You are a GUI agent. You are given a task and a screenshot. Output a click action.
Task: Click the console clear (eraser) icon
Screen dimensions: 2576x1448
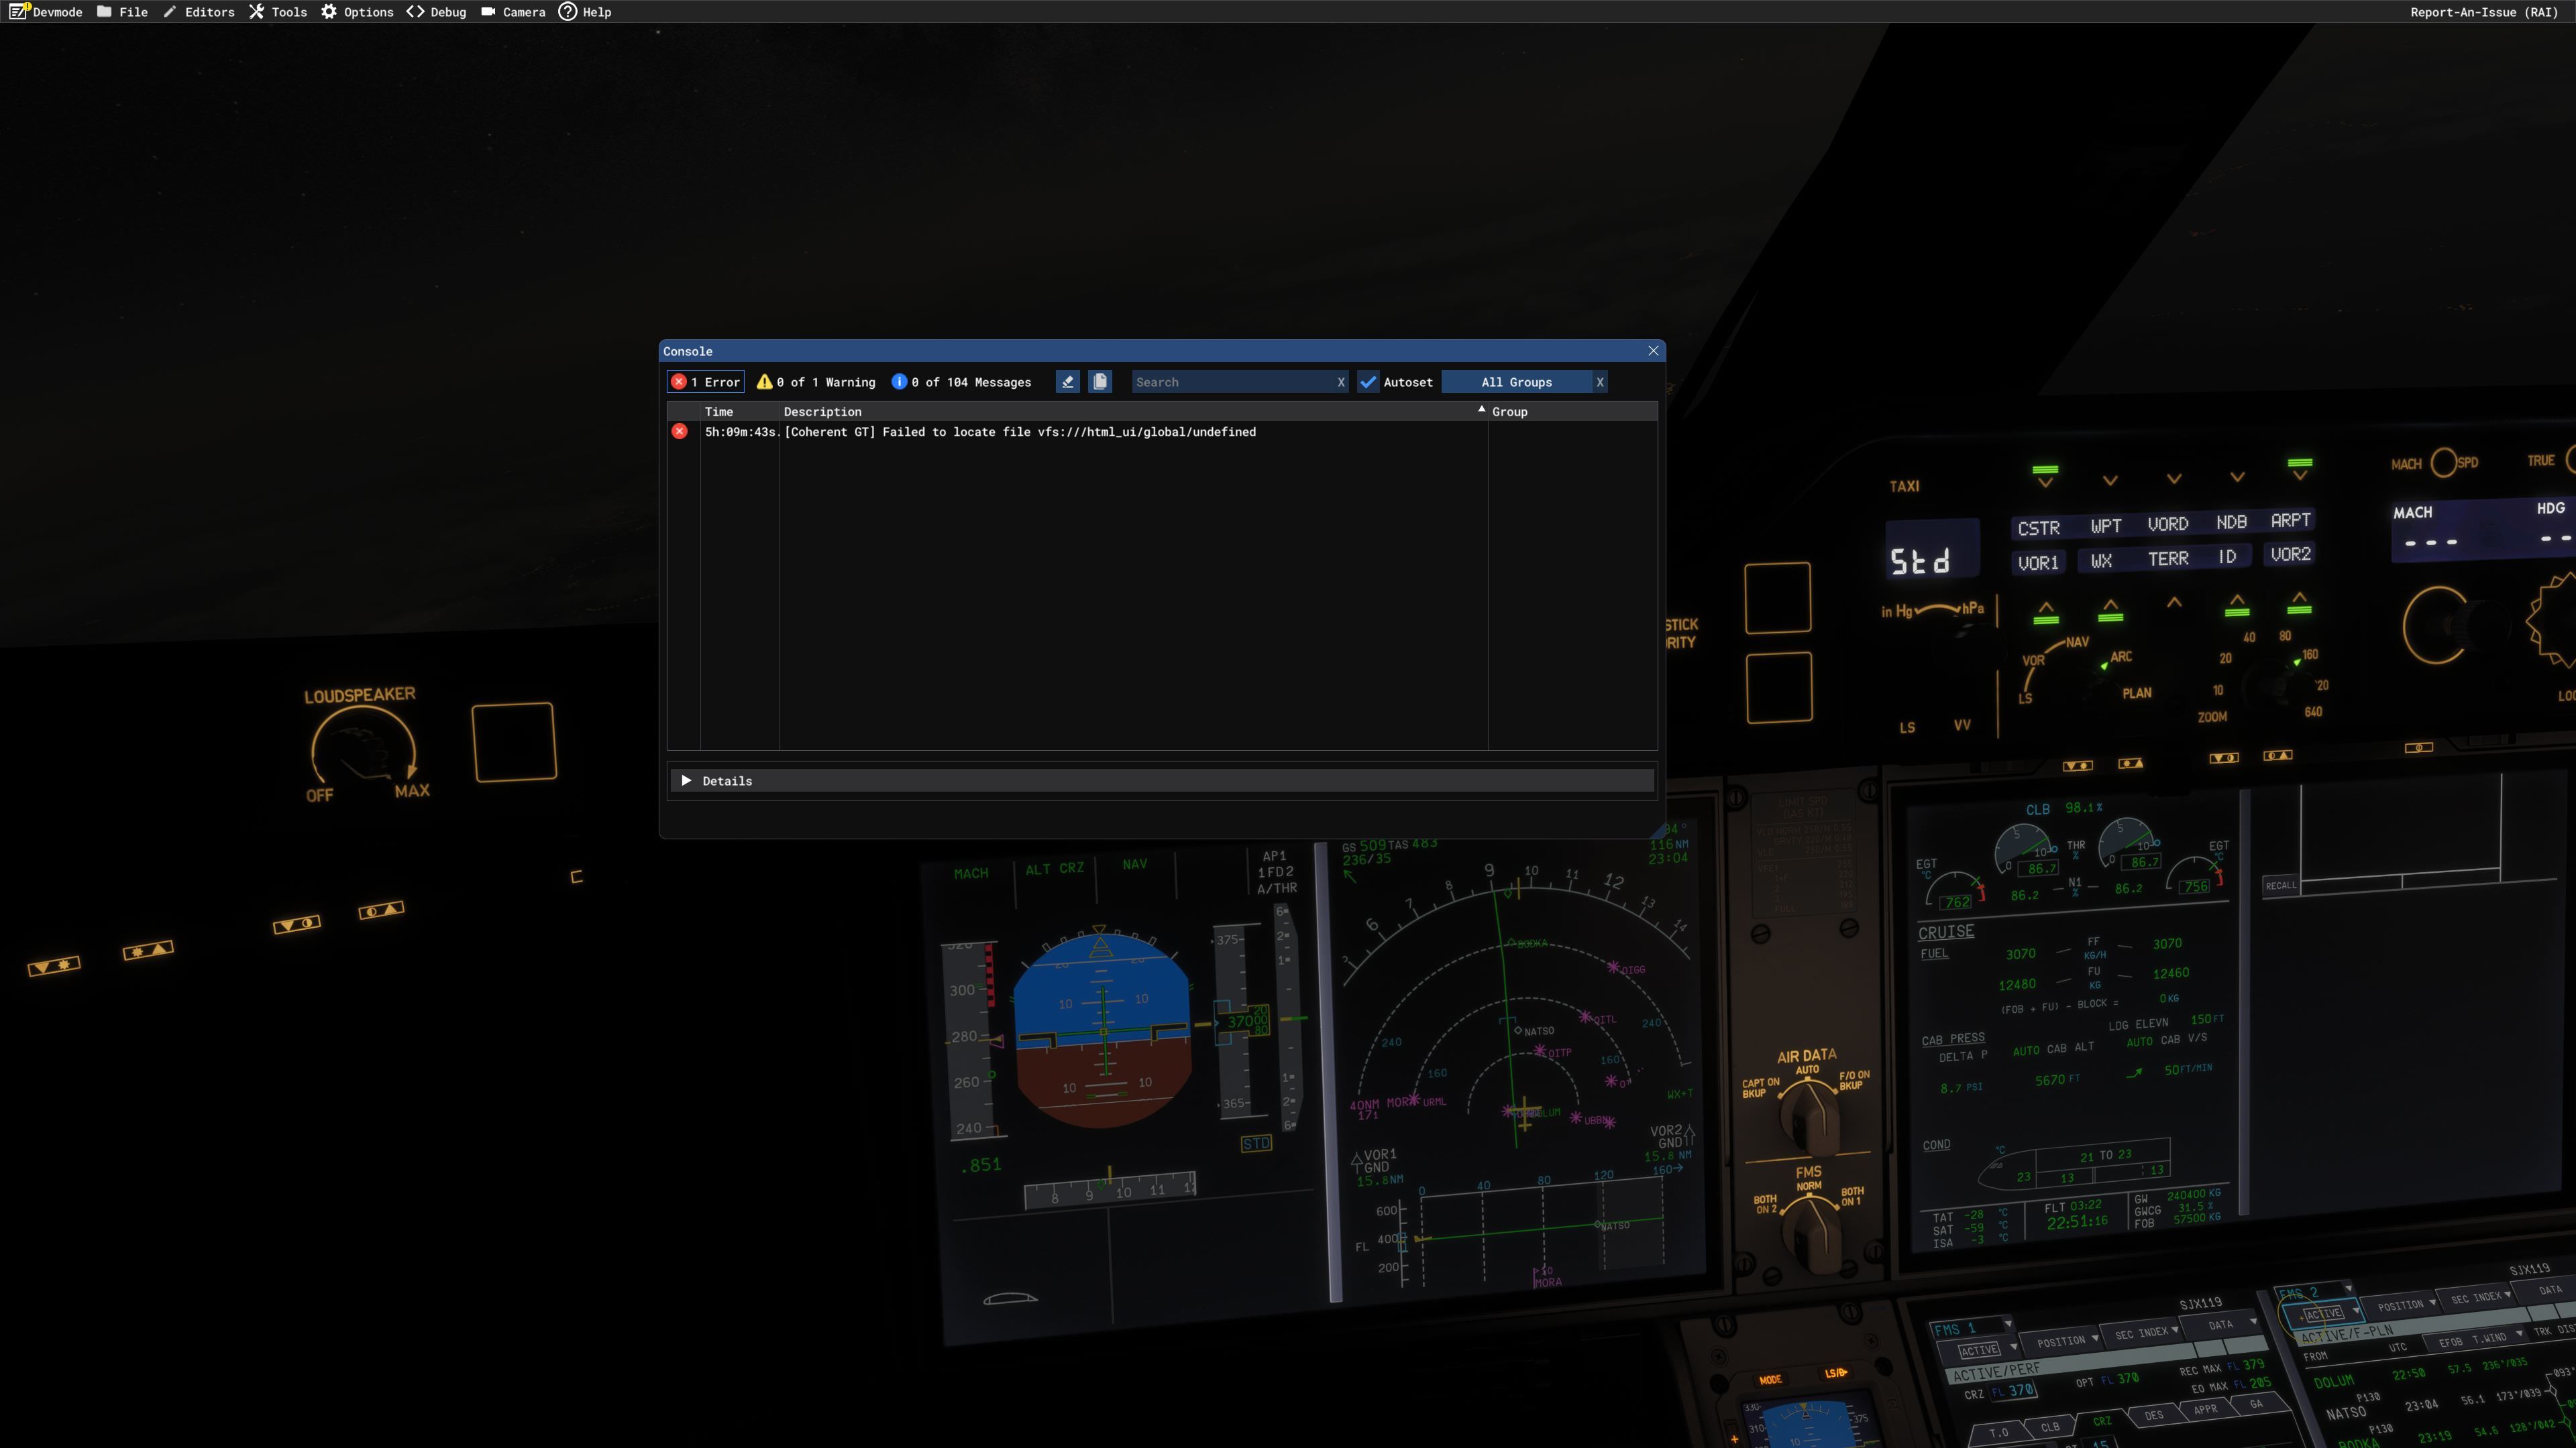(1067, 381)
